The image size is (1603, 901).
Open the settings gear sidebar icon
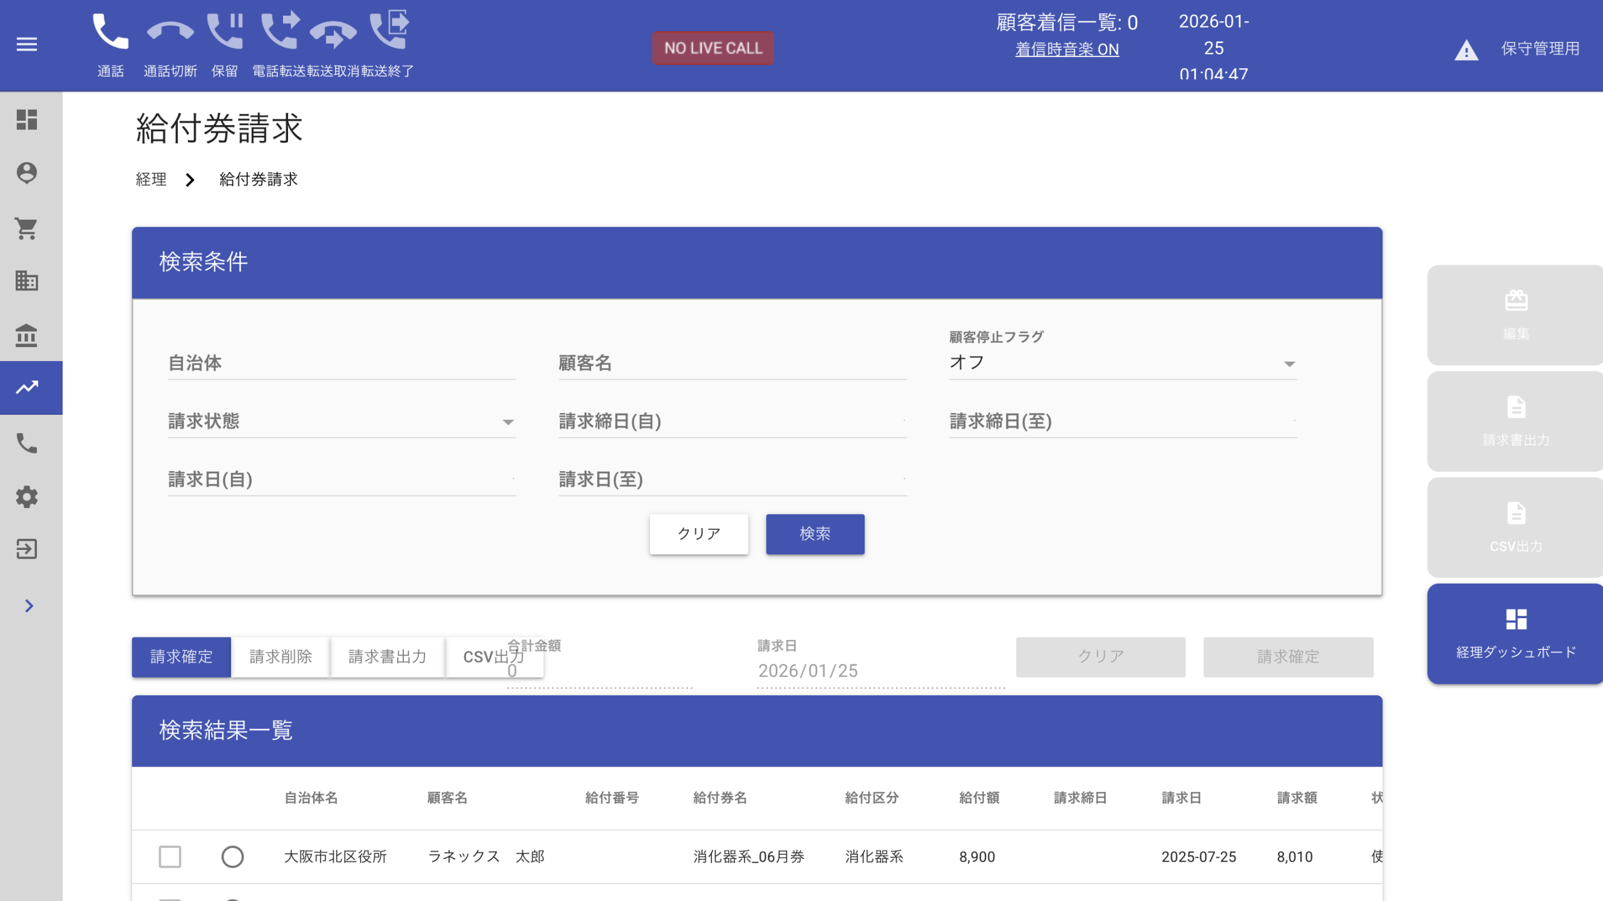[x=26, y=497]
